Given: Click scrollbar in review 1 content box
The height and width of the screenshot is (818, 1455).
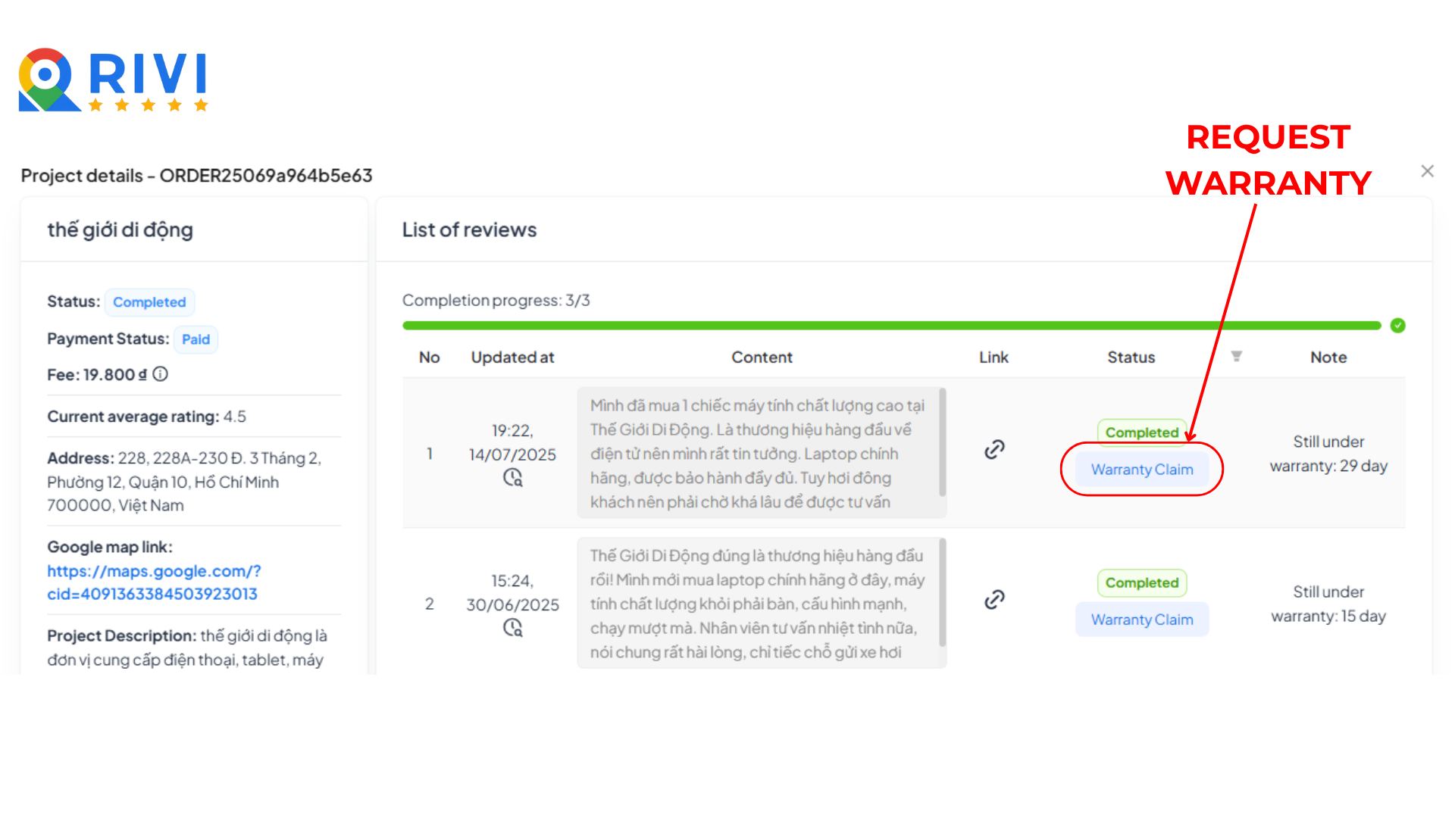Looking at the screenshot, I should (x=942, y=443).
